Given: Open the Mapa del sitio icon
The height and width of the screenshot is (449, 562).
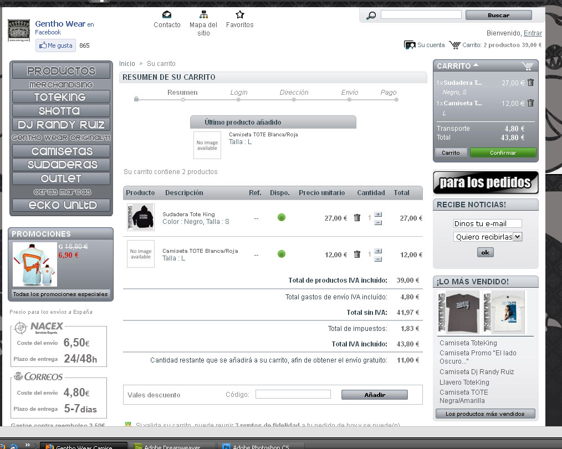Looking at the screenshot, I should pos(203,15).
